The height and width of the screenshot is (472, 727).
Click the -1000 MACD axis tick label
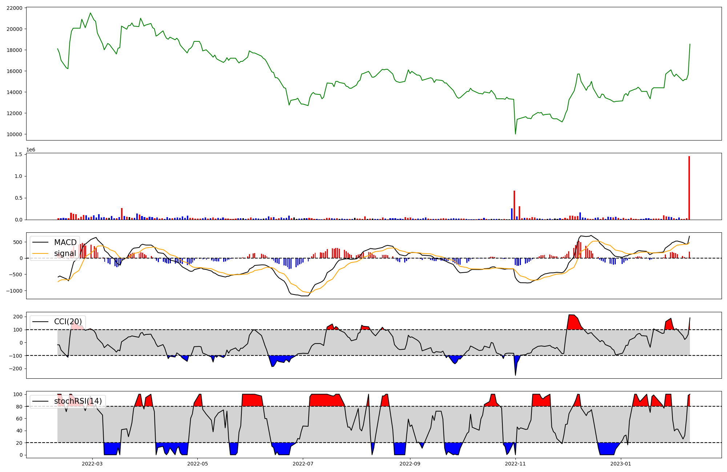click(14, 291)
